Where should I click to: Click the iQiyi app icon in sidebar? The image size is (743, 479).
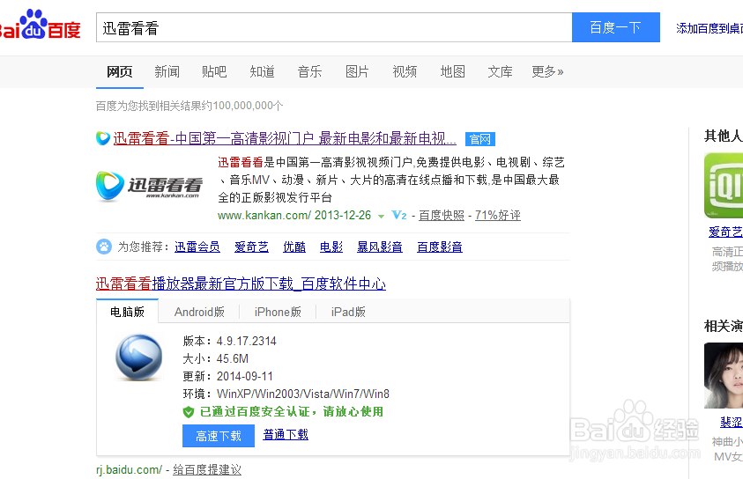pos(724,185)
